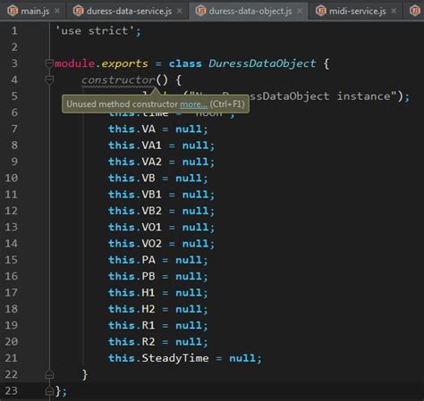Click 'this.R1 = null;' on line 19
The width and height of the screenshot is (424, 401).
click(157, 325)
